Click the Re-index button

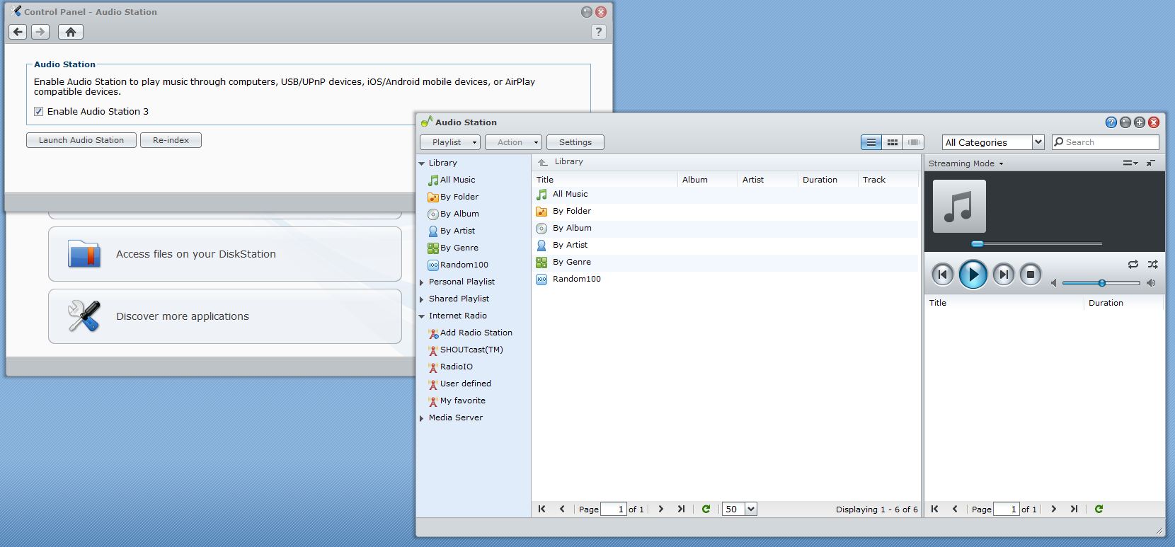[x=171, y=140]
